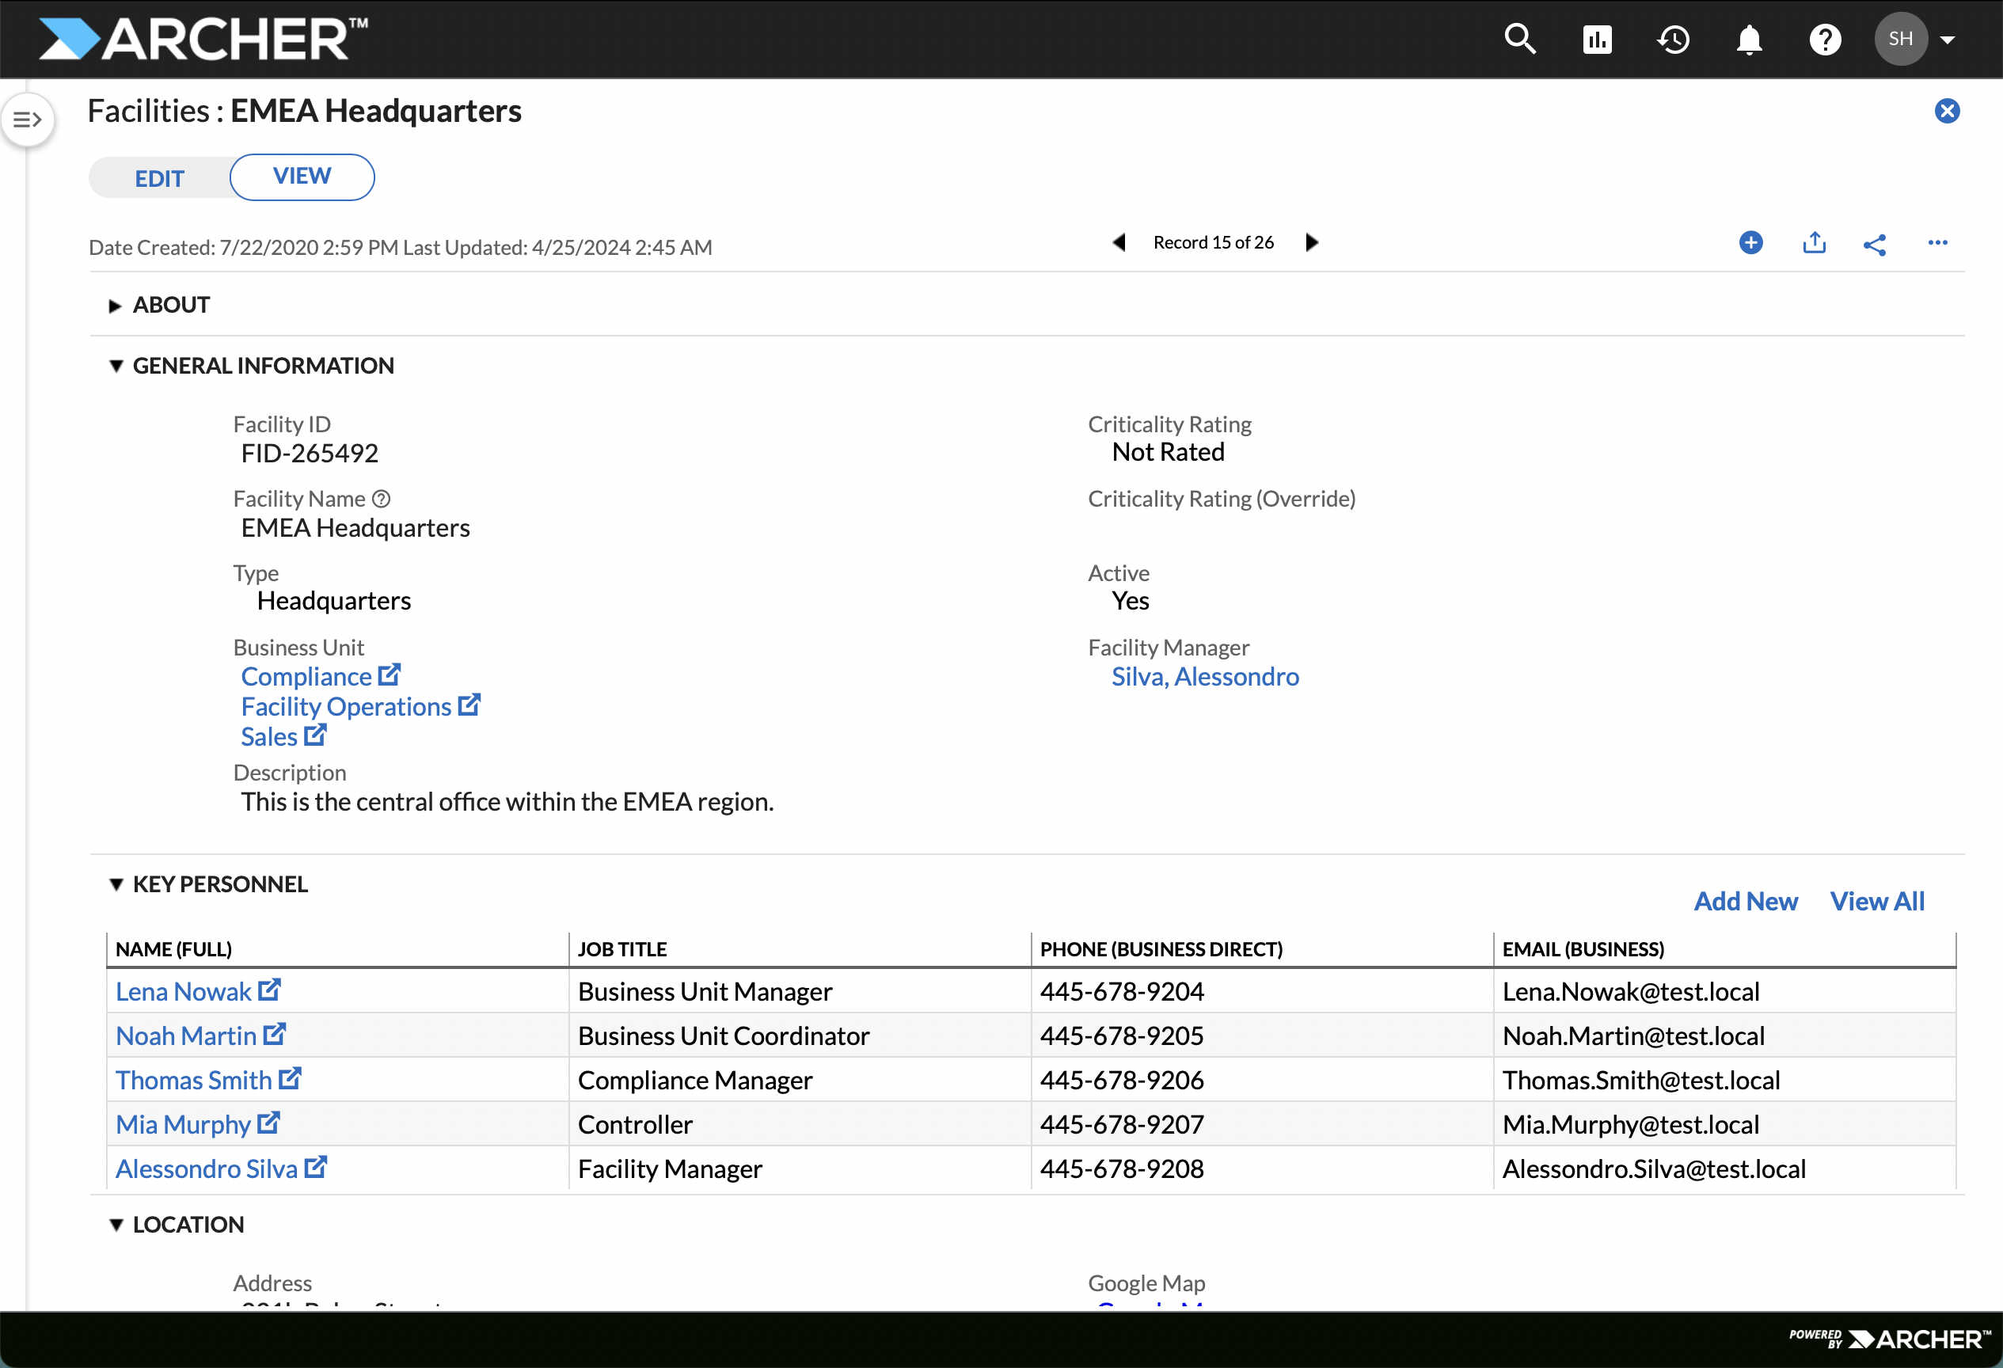Viewport: 2003px width, 1368px height.
Task: Click the export record icon
Action: (1815, 243)
